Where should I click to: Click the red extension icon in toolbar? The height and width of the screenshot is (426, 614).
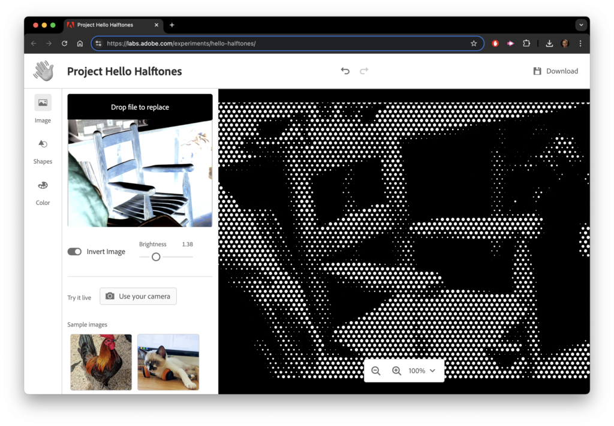point(495,43)
